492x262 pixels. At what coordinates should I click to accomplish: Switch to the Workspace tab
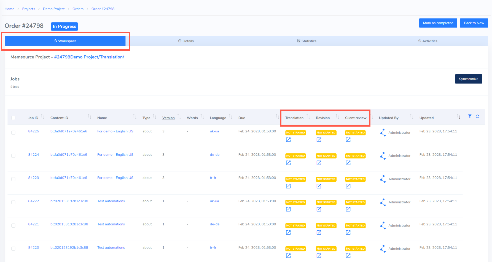[65, 41]
